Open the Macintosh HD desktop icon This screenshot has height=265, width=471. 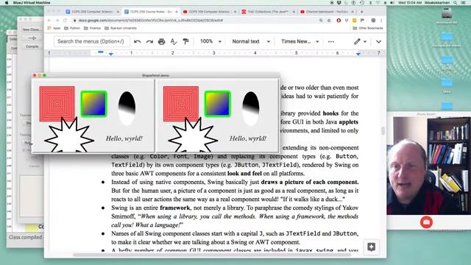pos(447,15)
